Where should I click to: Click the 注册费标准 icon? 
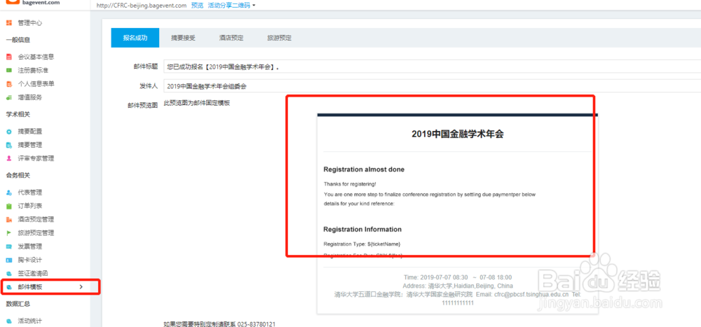coord(9,70)
